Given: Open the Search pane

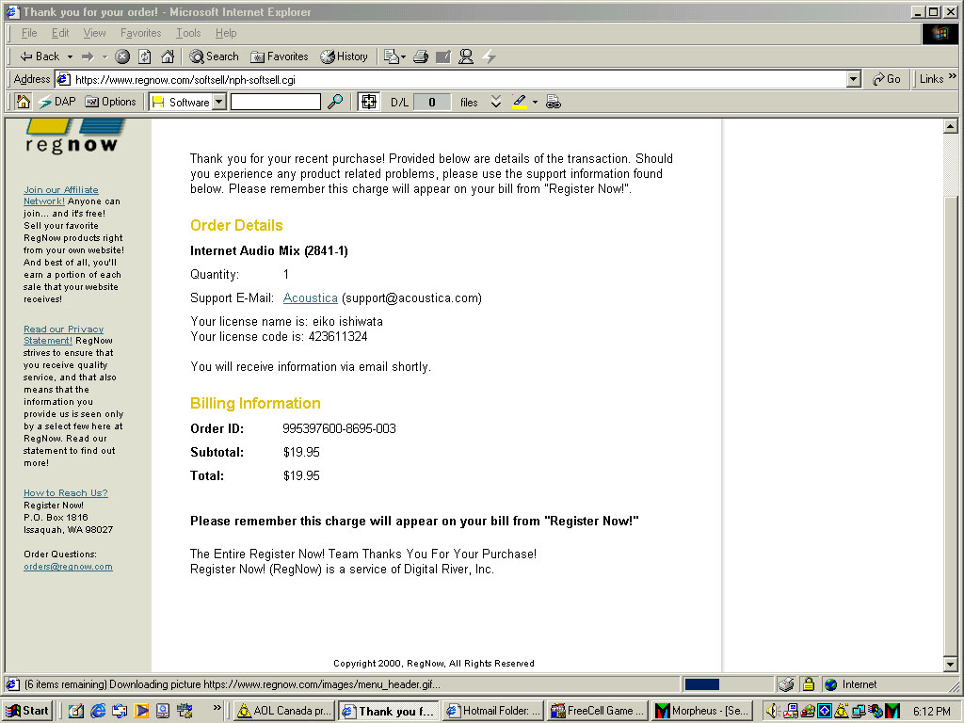Looking at the screenshot, I should [214, 56].
